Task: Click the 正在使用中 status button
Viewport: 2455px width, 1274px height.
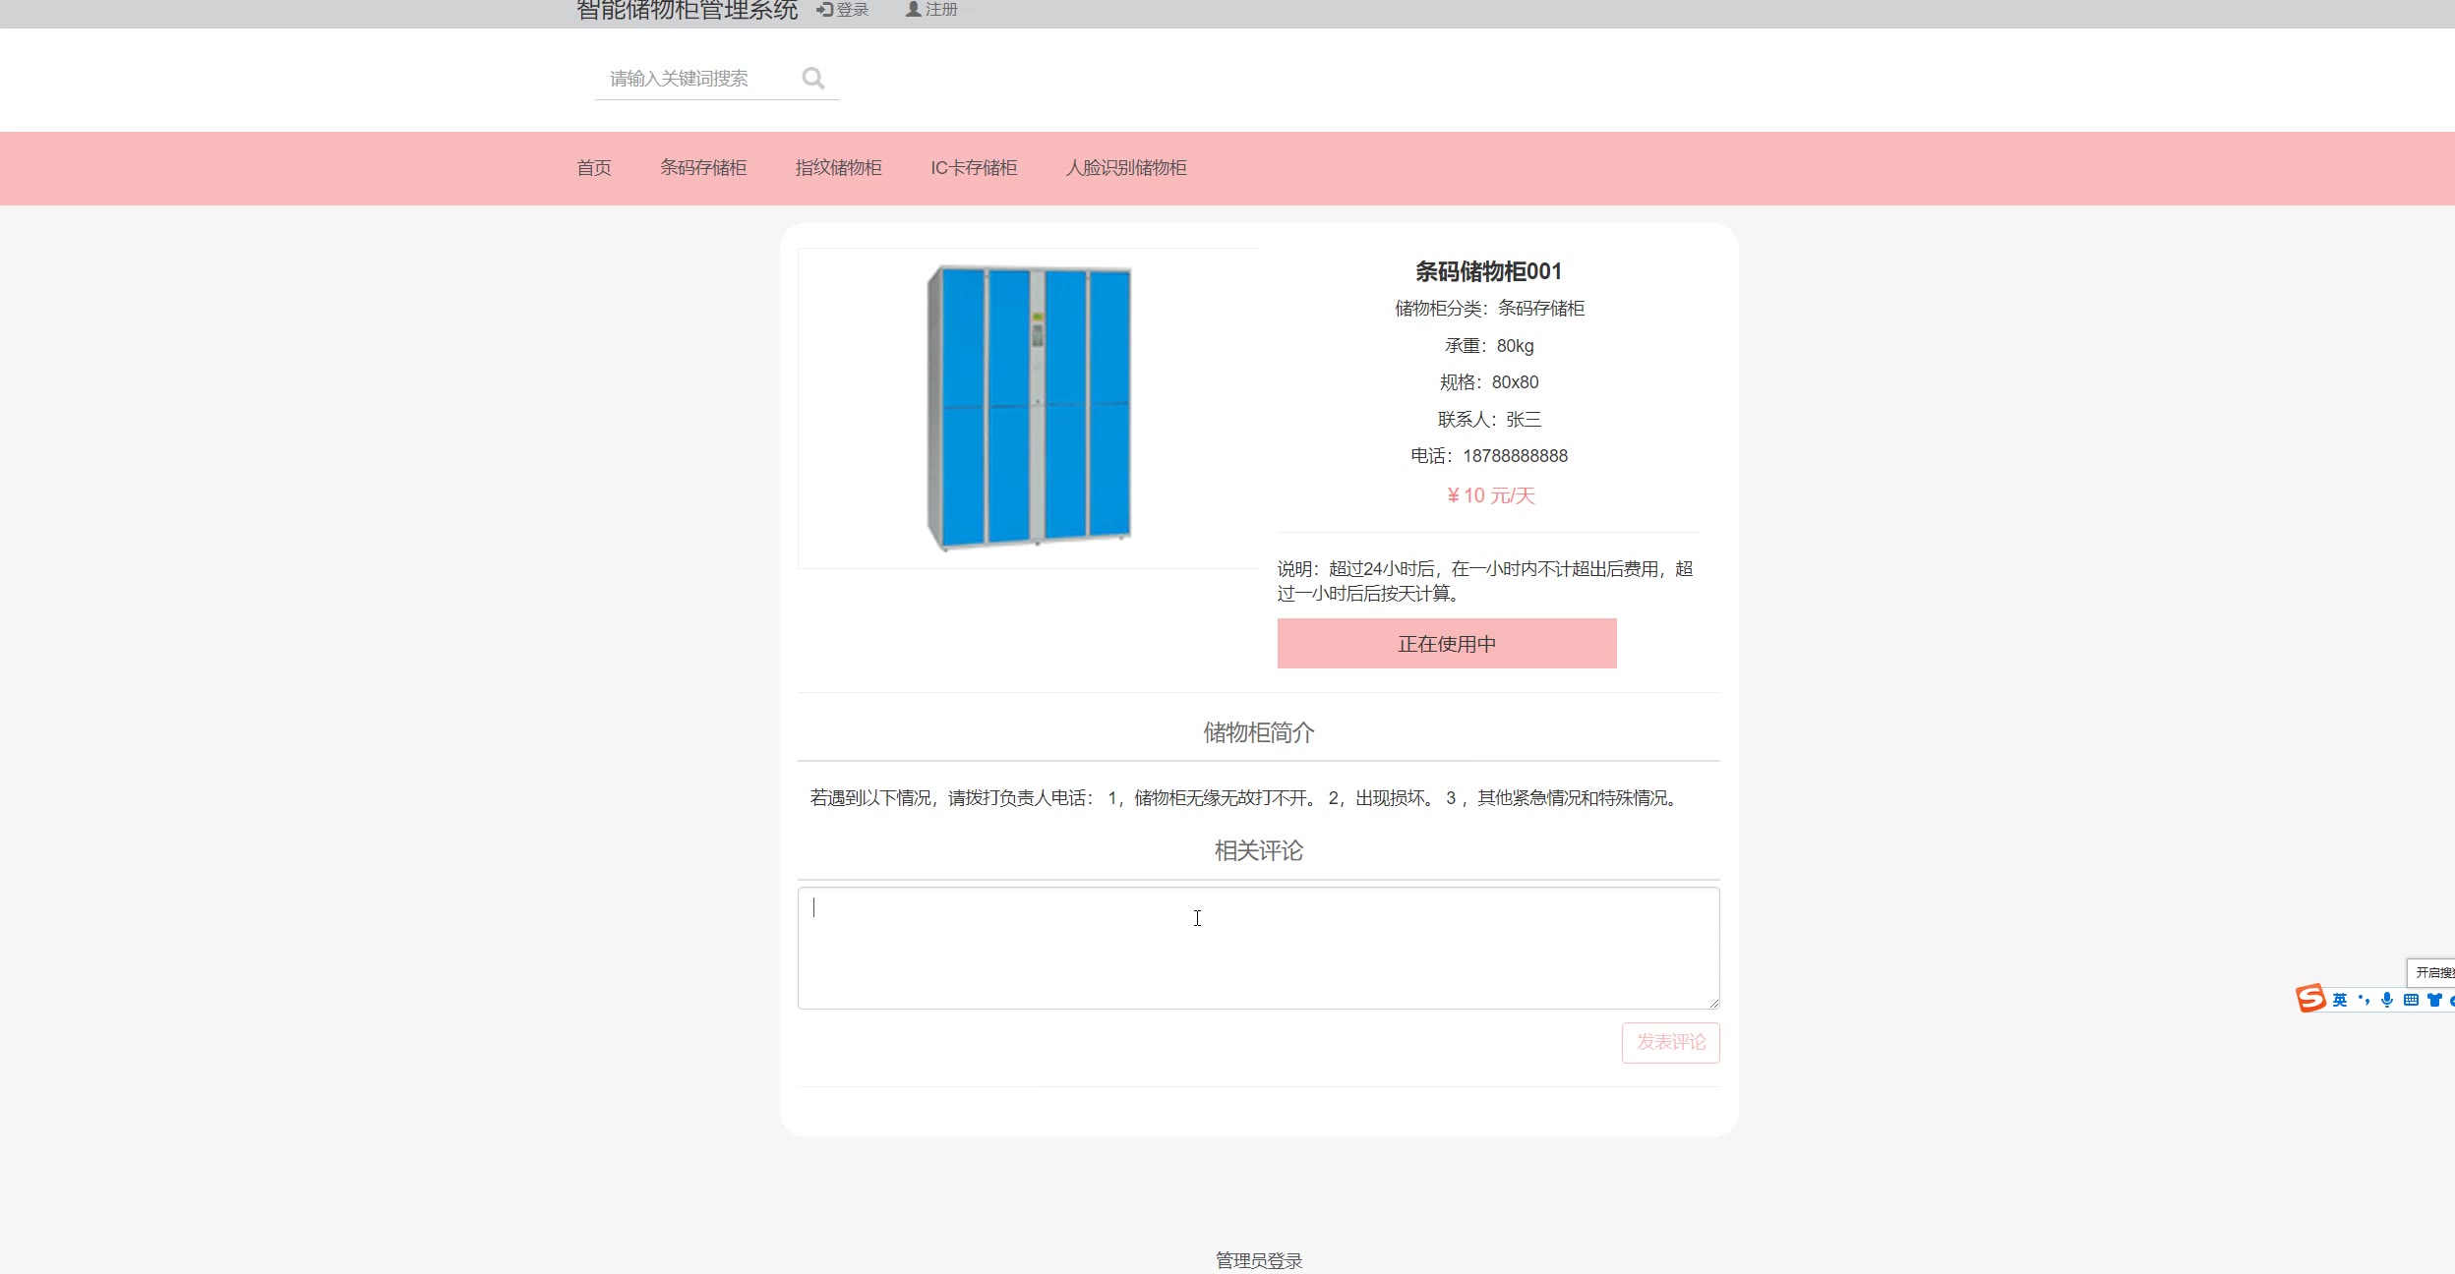Action: pos(1447,644)
